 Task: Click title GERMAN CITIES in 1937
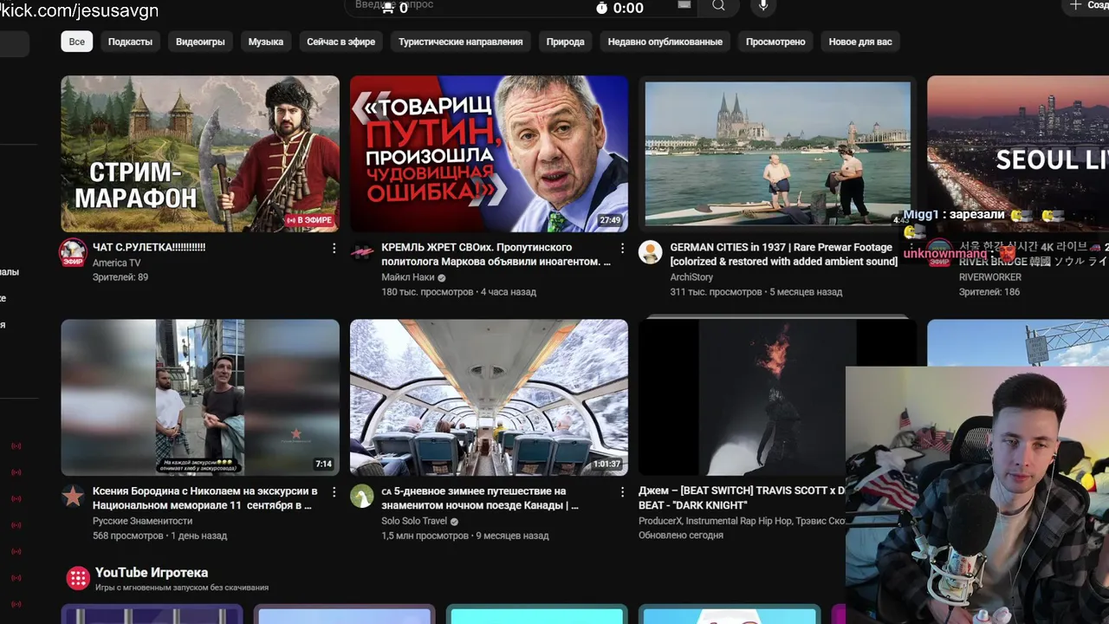[x=783, y=254]
